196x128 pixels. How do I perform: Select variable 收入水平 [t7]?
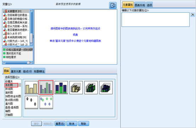(16, 33)
